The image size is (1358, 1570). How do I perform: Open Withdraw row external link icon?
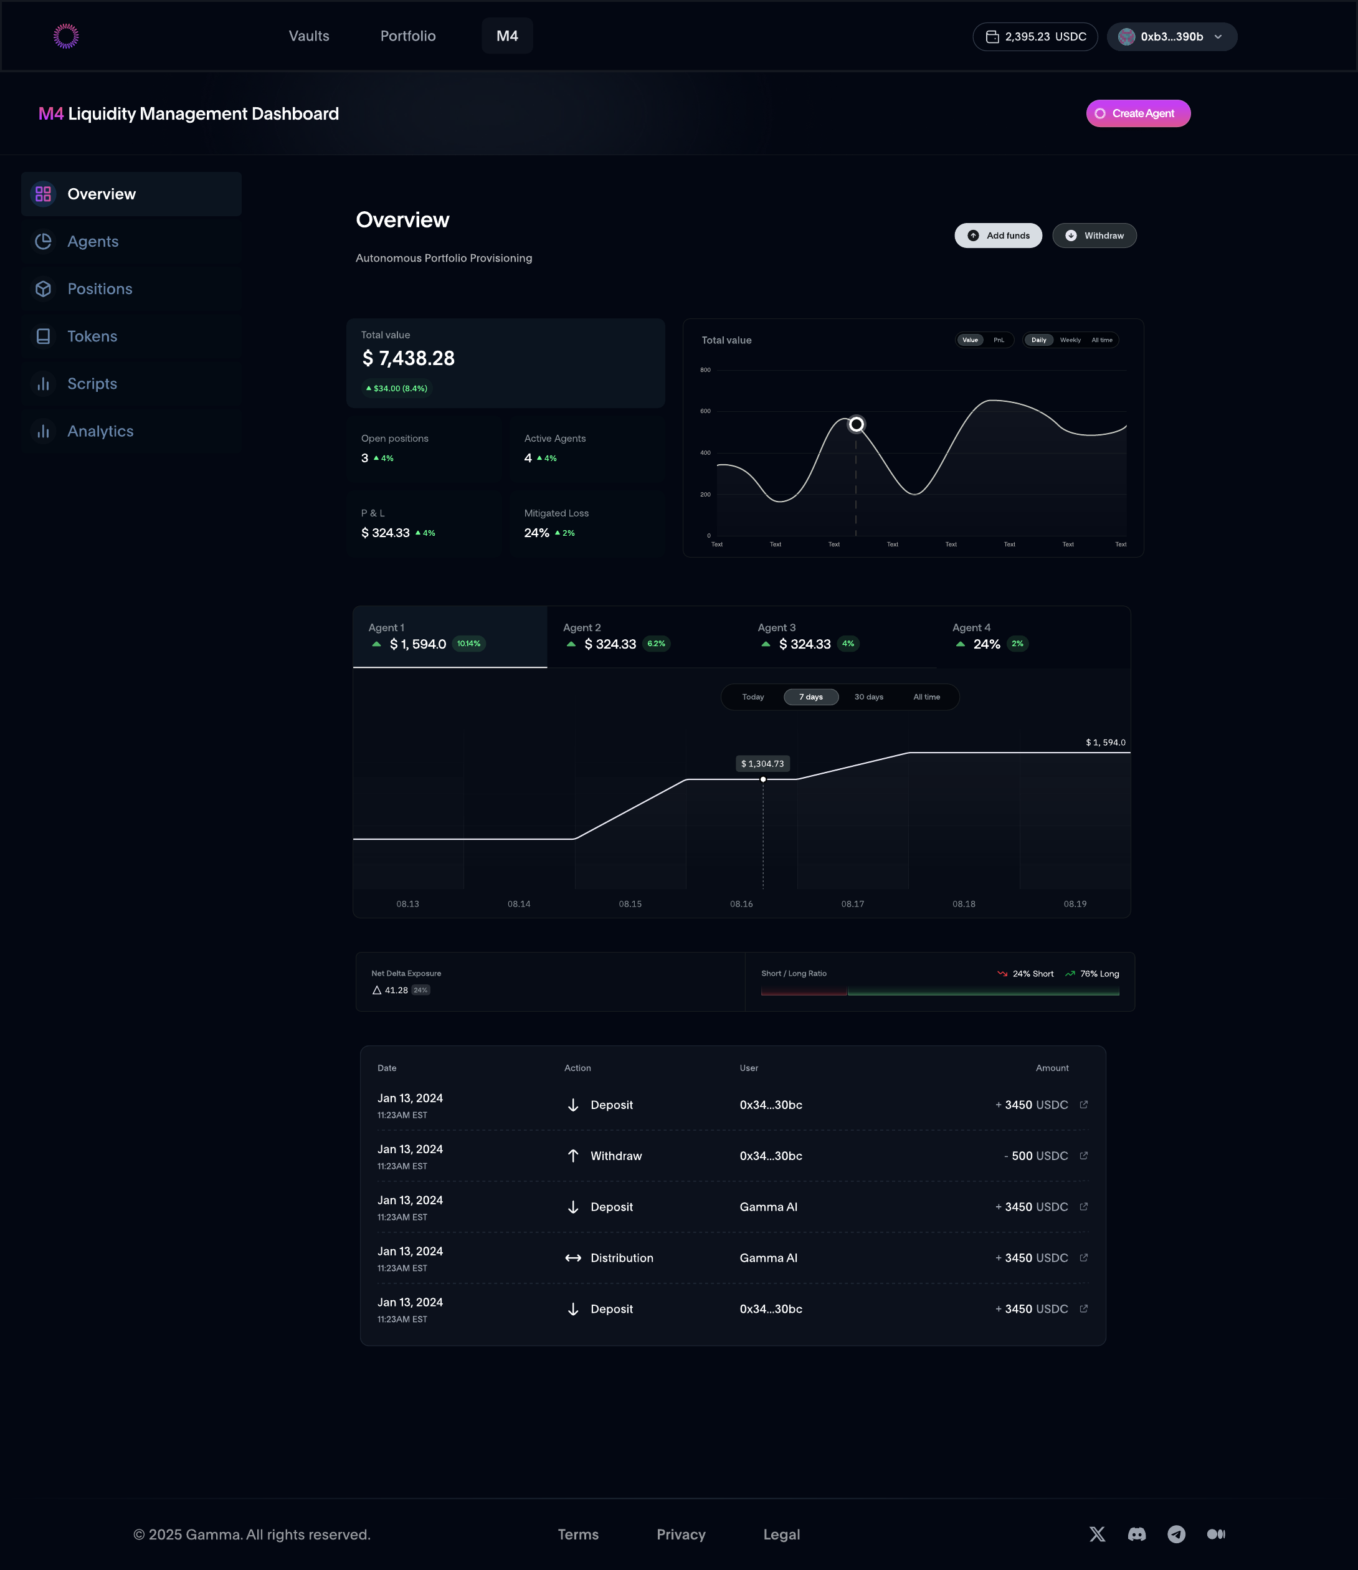(x=1084, y=1156)
